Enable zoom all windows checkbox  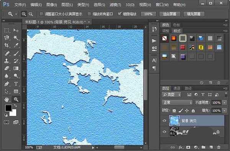coord(89,14)
